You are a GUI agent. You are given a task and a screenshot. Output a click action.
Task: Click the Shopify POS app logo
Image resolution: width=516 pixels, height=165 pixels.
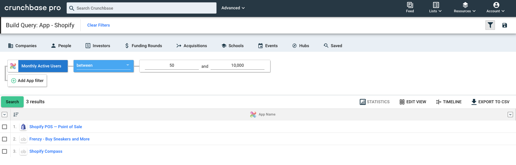point(23,127)
